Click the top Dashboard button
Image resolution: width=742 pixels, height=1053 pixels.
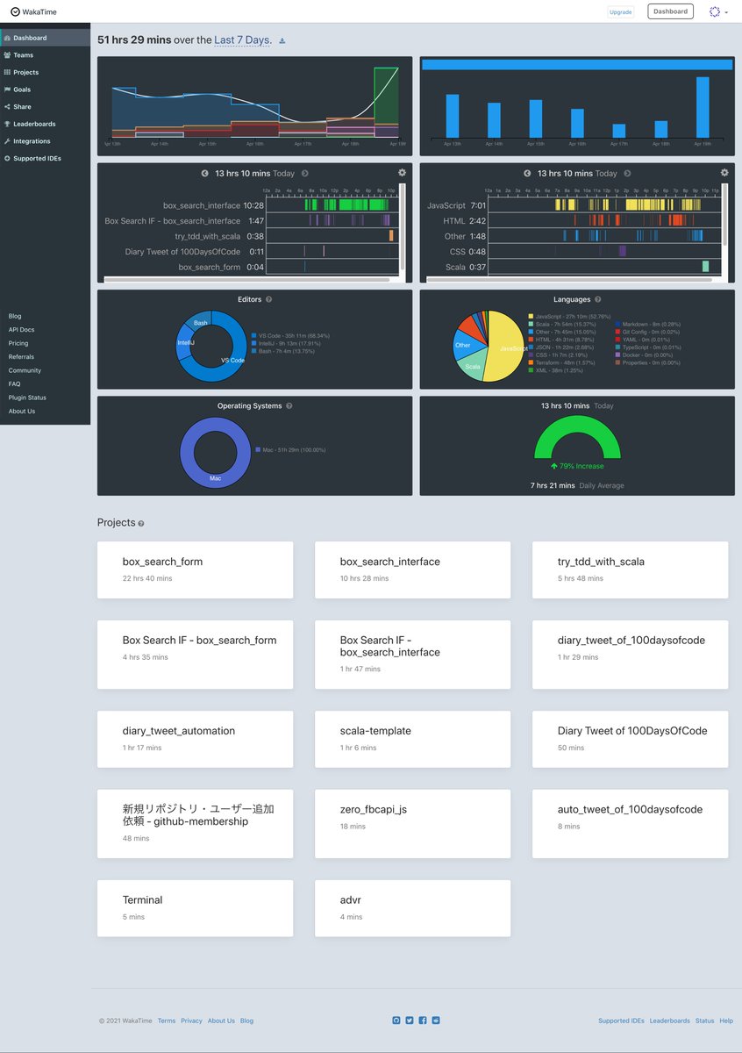click(x=670, y=11)
